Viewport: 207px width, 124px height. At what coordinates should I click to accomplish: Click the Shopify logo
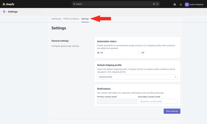point(8,4)
